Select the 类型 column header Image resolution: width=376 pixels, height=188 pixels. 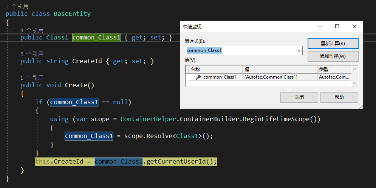(334, 69)
